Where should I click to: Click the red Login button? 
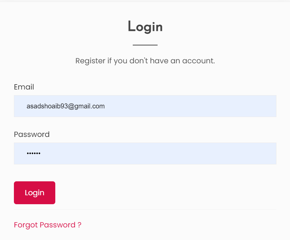[x=34, y=193]
